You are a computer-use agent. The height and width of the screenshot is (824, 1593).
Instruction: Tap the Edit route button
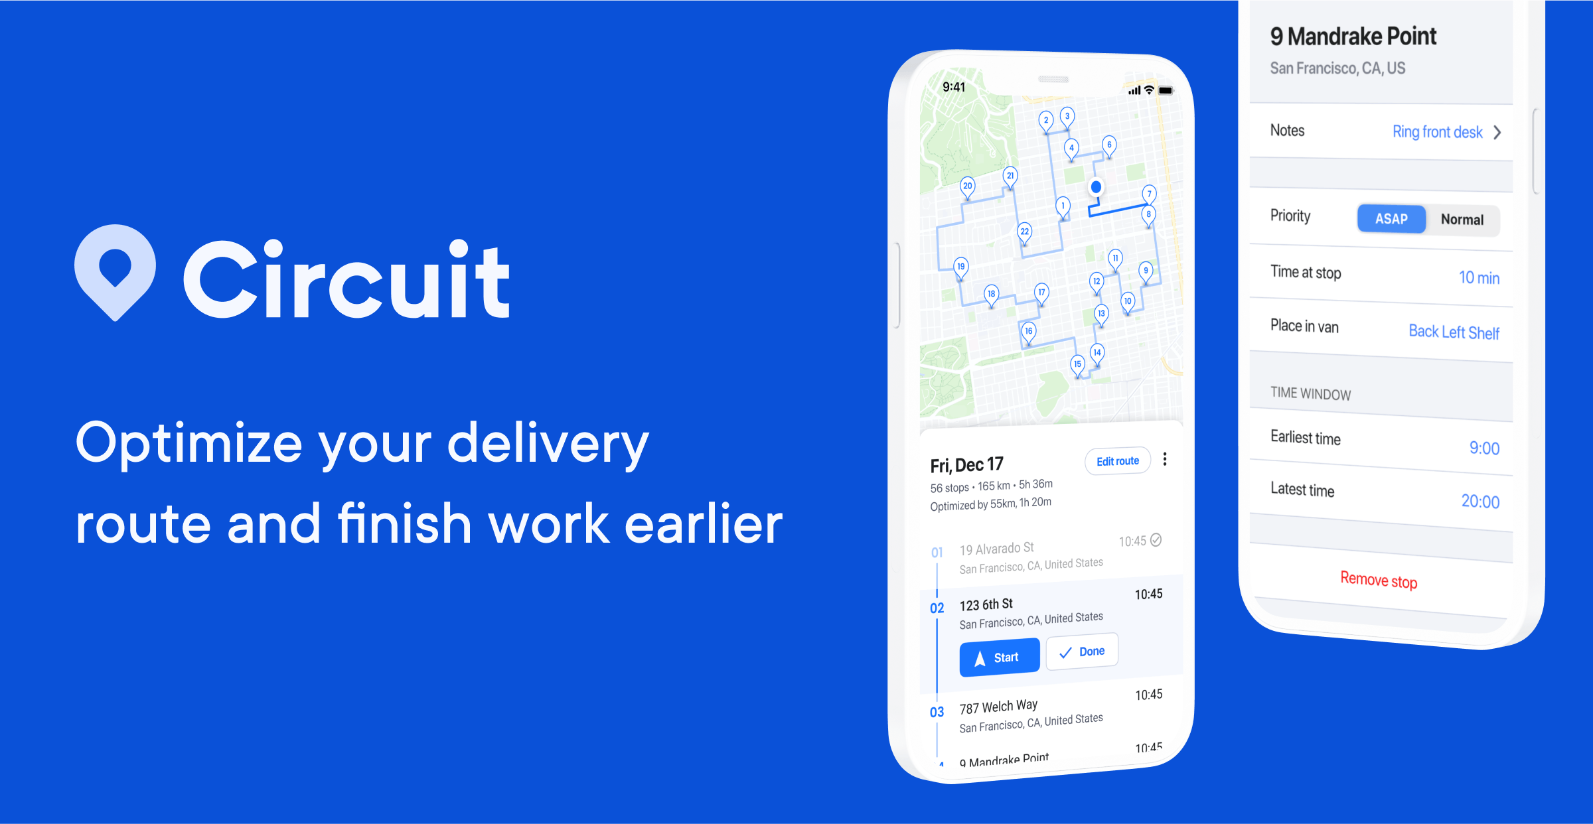(x=1098, y=459)
